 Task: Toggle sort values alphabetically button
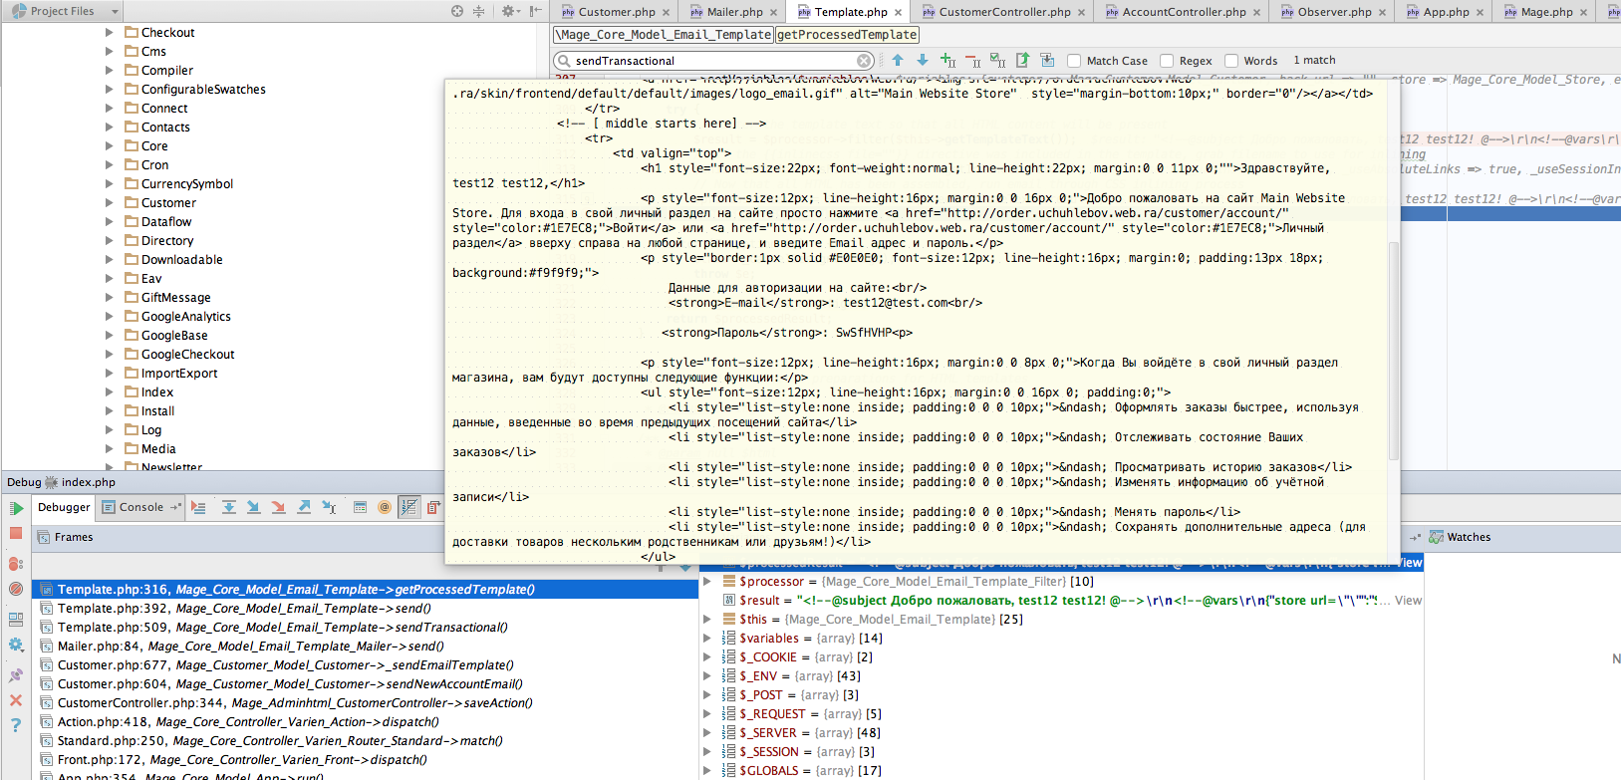click(409, 507)
